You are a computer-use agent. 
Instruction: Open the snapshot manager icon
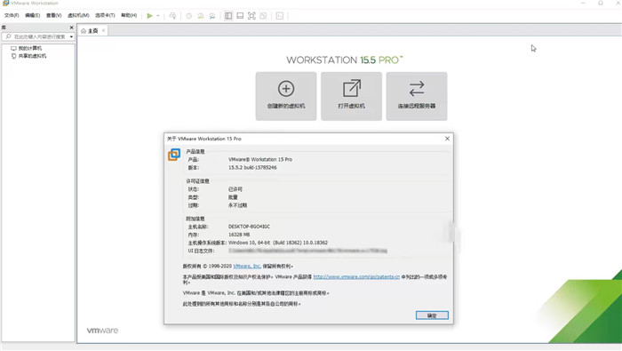[x=212, y=16]
